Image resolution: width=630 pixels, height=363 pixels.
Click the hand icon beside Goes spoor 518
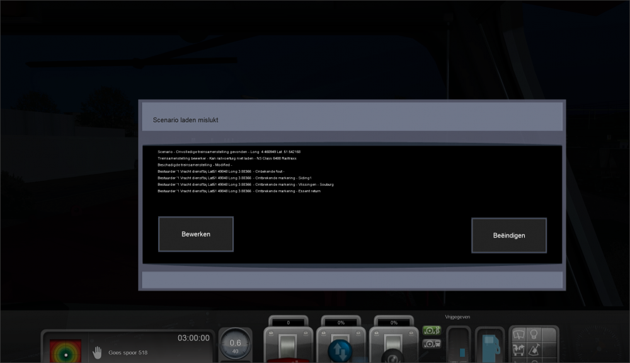pyautogui.click(x=97, y=352)
